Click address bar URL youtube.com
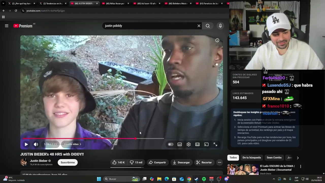This screenshot has width=325, height=183. tap(46, 11)
